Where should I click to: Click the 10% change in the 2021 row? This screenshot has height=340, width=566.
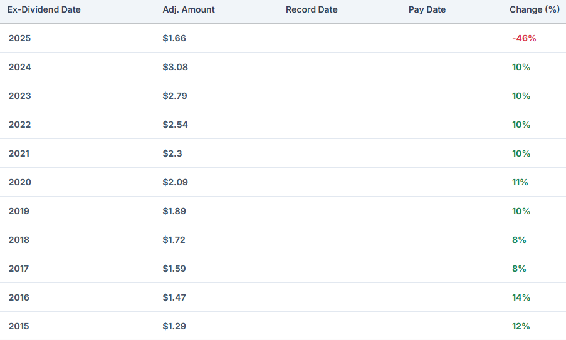[x=521, y=153]
